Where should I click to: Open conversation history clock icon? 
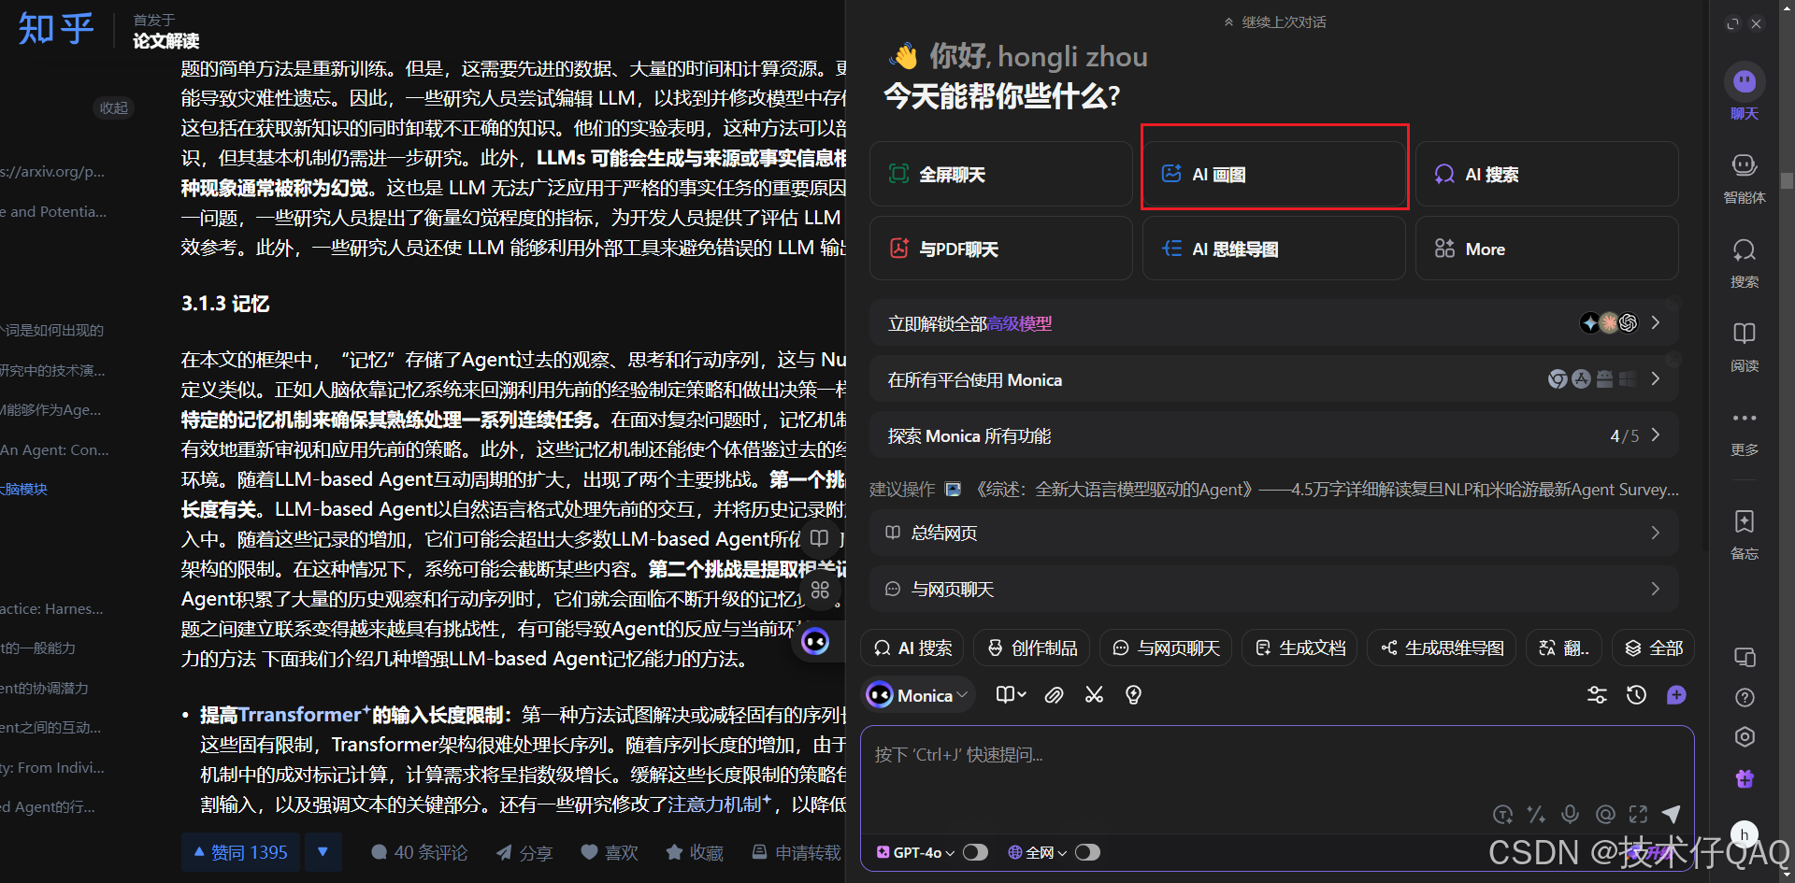[x=1636, y=695]
